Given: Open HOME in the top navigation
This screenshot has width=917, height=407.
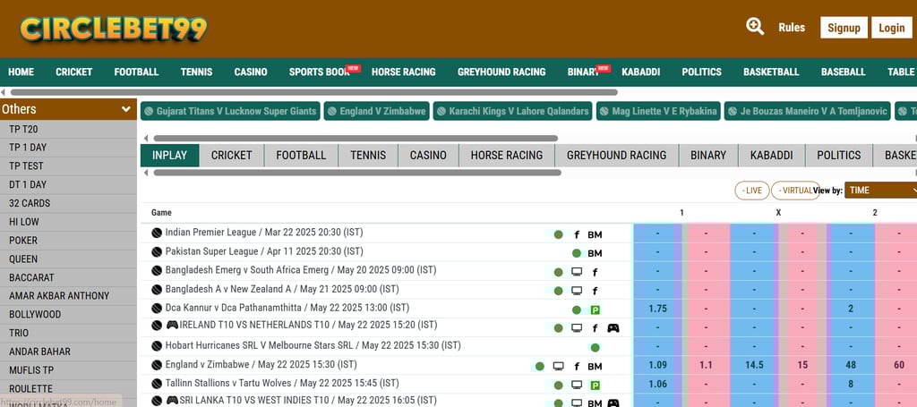Looking at the screenshot, I should tap(21, 72).
